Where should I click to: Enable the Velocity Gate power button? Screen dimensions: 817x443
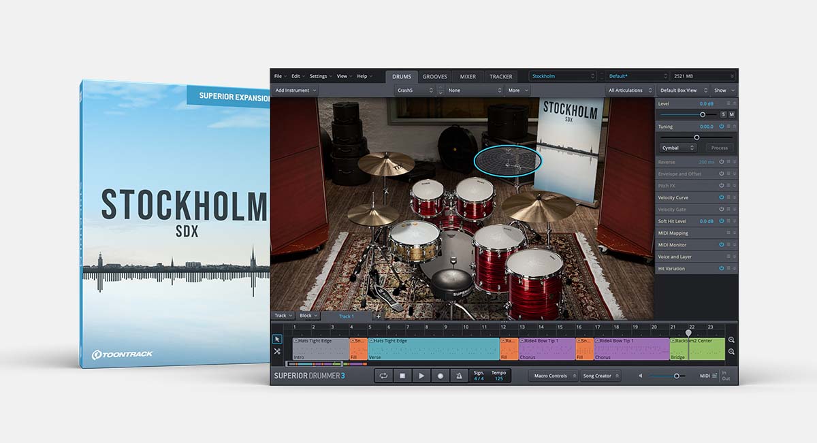[x=721, y=209]
